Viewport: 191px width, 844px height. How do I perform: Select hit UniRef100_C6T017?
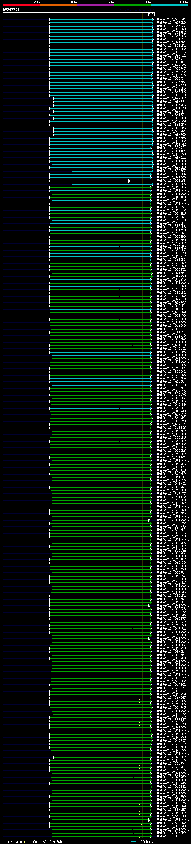click(x=171, y=39)
